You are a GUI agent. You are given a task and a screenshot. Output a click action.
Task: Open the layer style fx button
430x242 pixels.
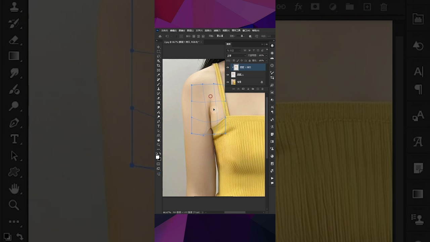tap(239, 89)
